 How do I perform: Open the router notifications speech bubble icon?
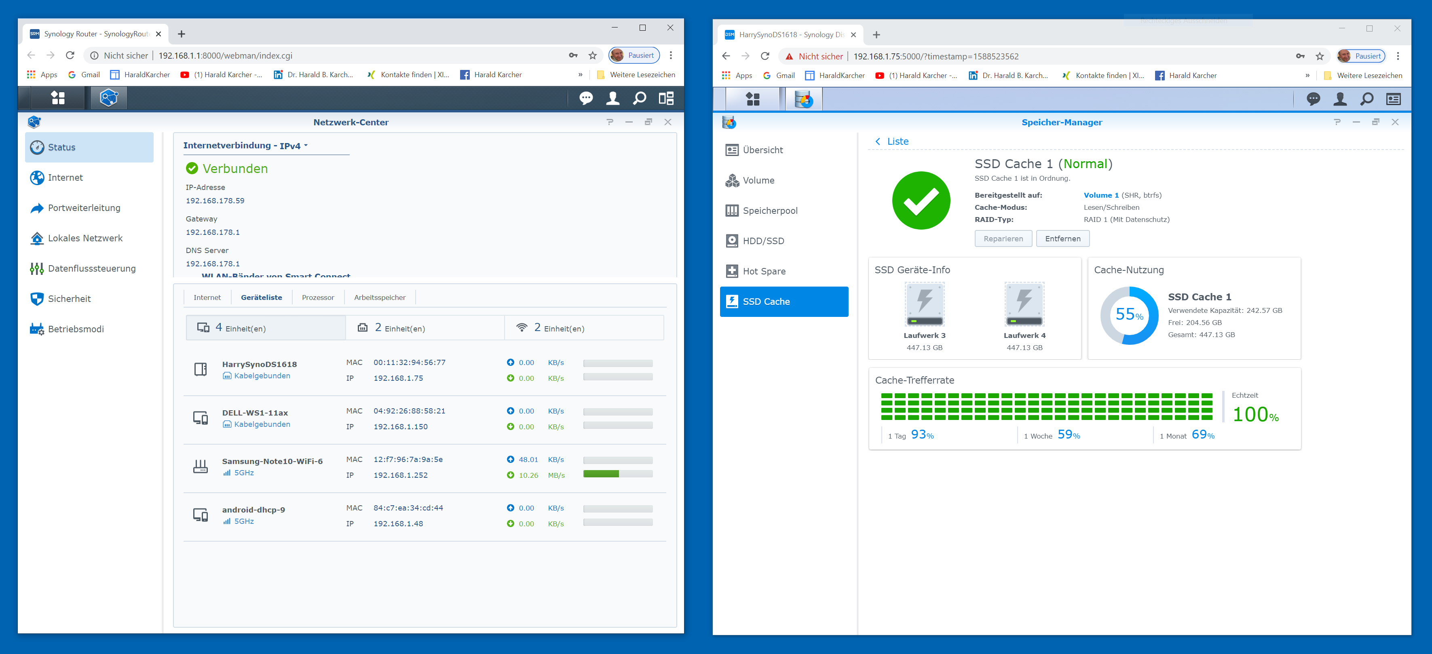click(586, 98)
